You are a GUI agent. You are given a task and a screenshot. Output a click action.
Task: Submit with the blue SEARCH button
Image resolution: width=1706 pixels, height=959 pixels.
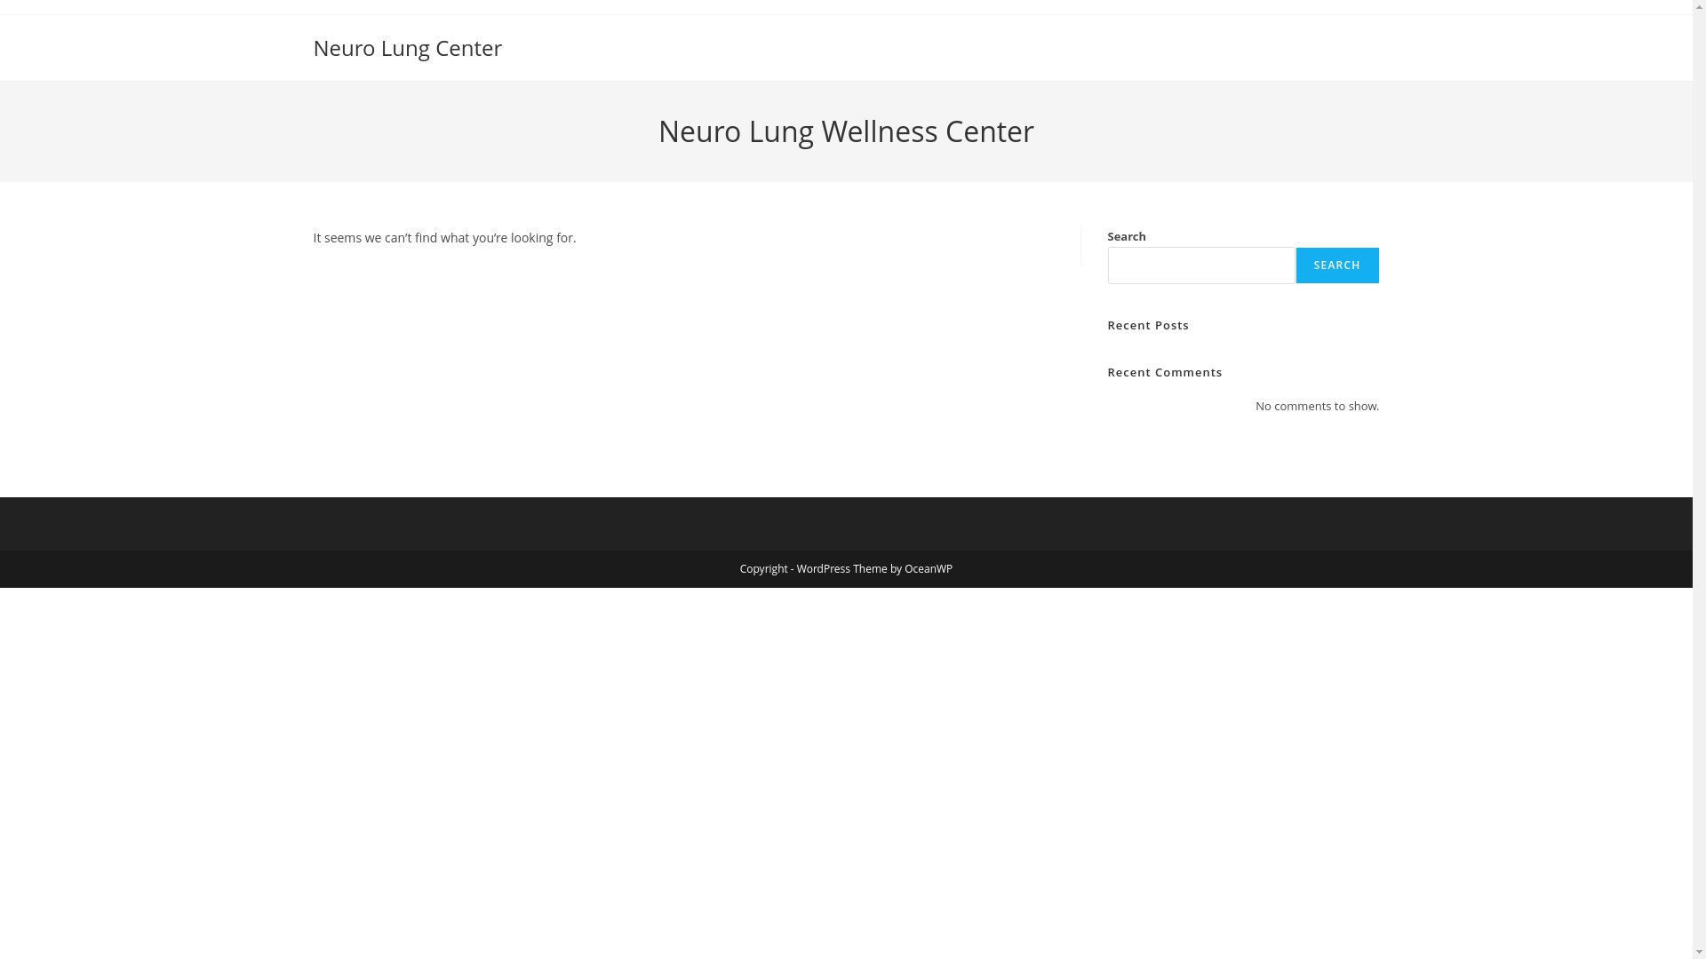1337,266
